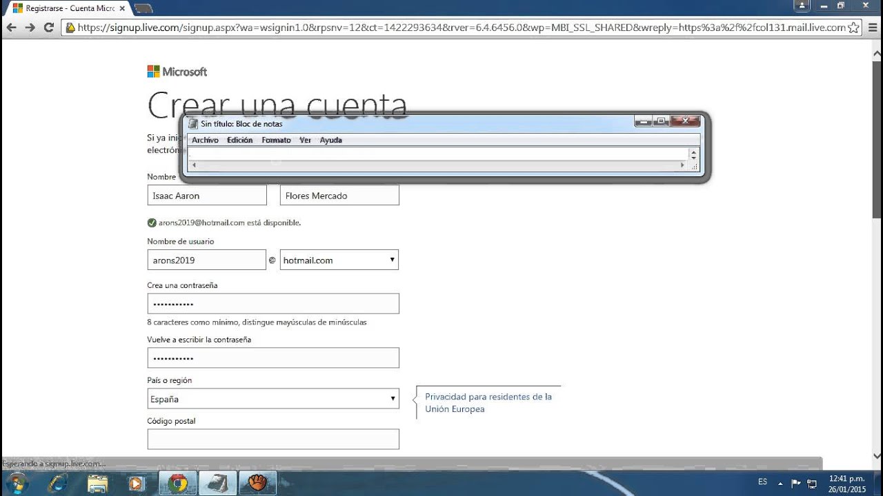The width and height of the screenshot is (883, 496).
Task: Open the Ver menu in Notepad
Action: point(306,140)
